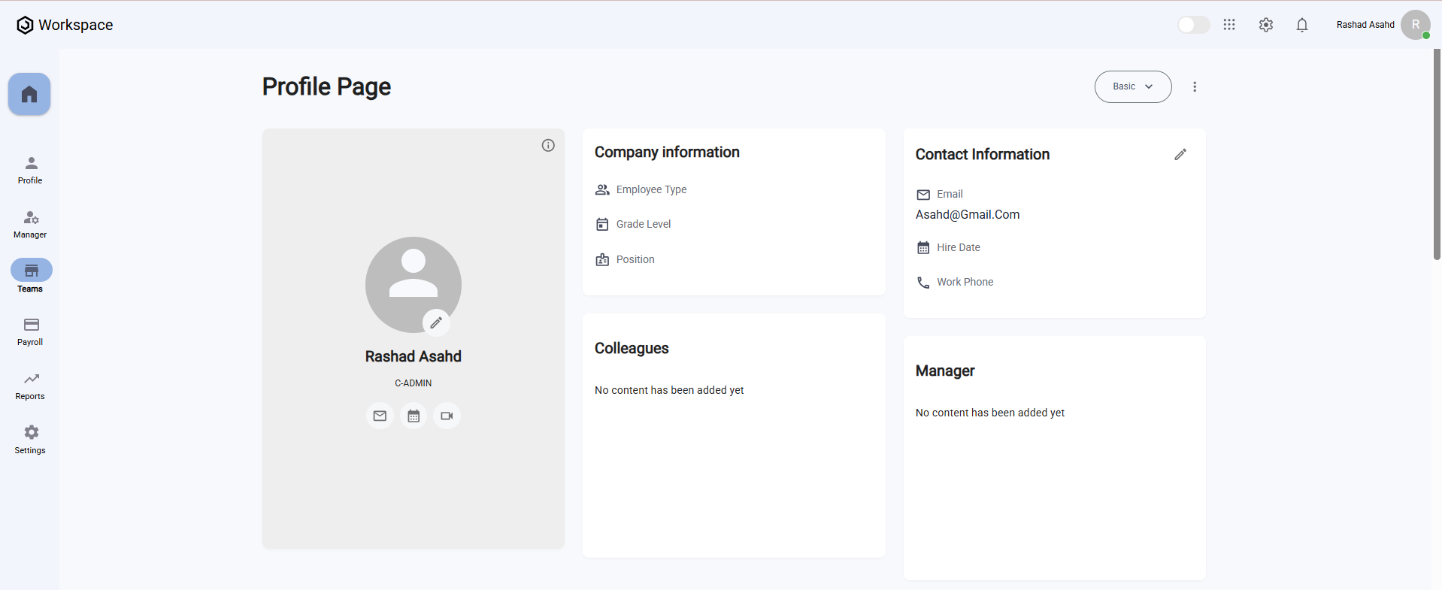This screenshot has width=1442, height=590.
Task: Edit Contact Information with pencil icon
Action: pos(1180,154)
